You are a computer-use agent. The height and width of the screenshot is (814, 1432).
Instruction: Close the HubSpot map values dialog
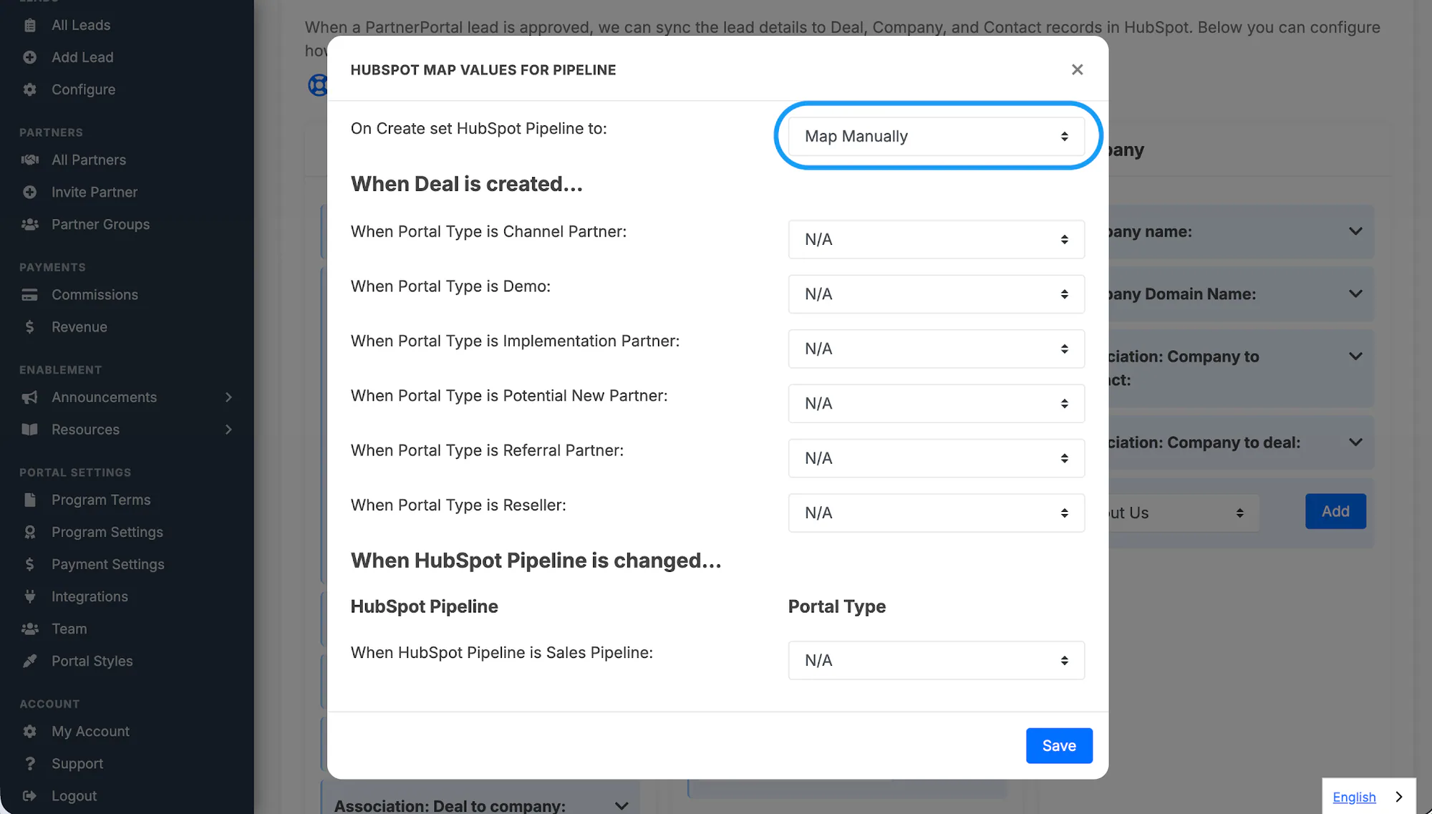coord(1077,69)
